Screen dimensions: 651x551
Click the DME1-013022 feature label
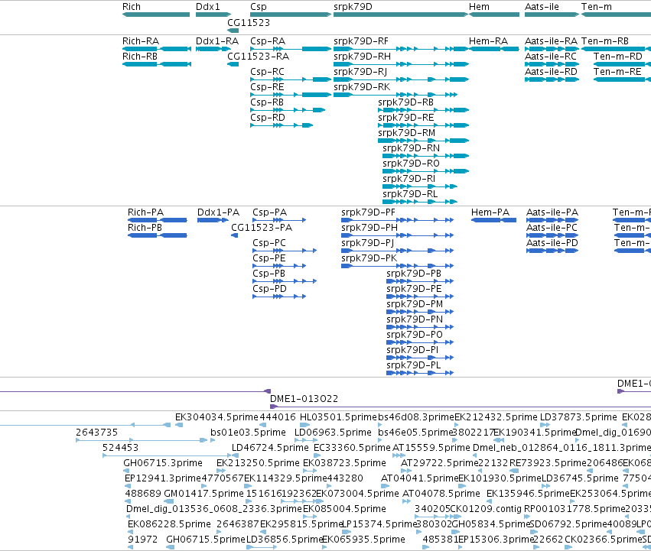click(304, 399)
